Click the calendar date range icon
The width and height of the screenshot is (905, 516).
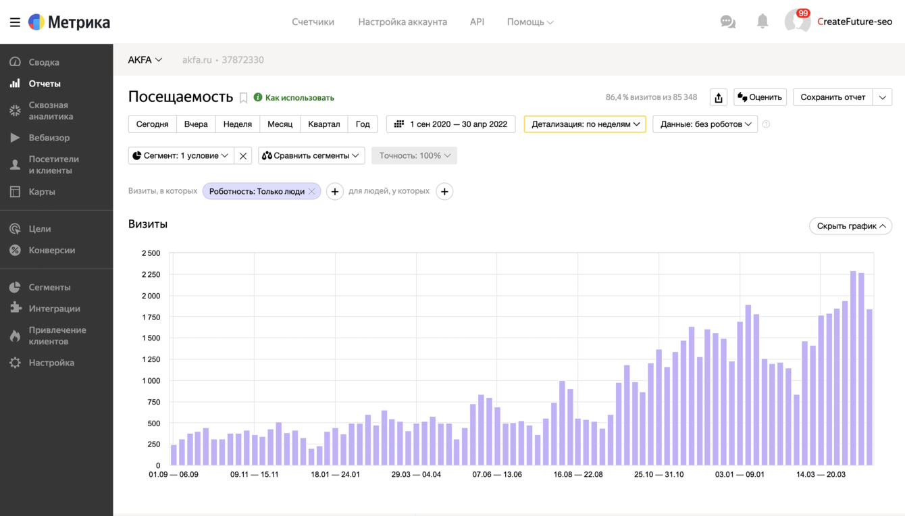point(399,124)
